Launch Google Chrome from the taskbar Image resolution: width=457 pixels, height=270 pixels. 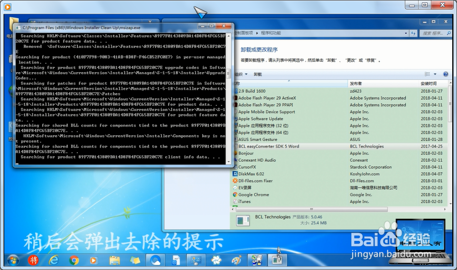coord(74,260)
